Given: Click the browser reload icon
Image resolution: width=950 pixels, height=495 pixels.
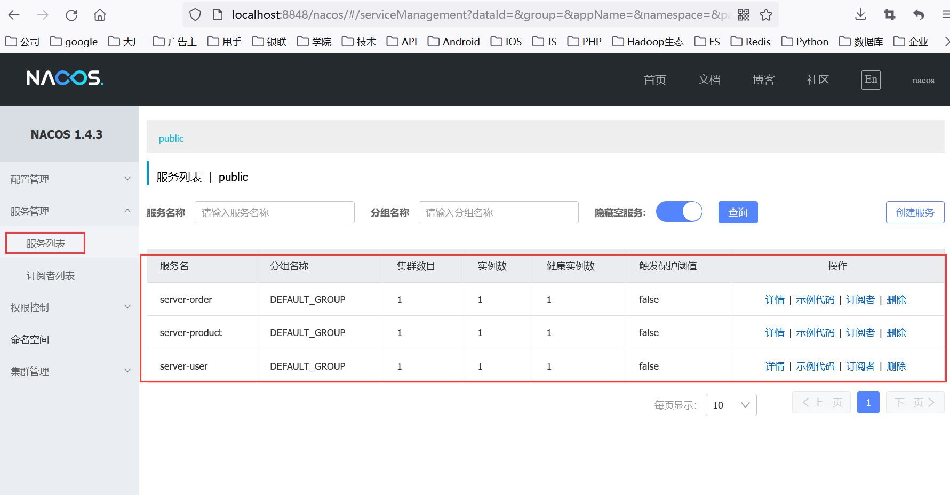Looking at the screenshot, I should pos(71,15).
